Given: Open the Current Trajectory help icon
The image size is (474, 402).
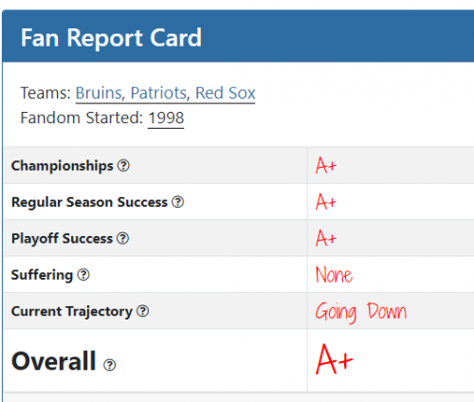Looking at the screenshot, I should (x=142, y=311).
